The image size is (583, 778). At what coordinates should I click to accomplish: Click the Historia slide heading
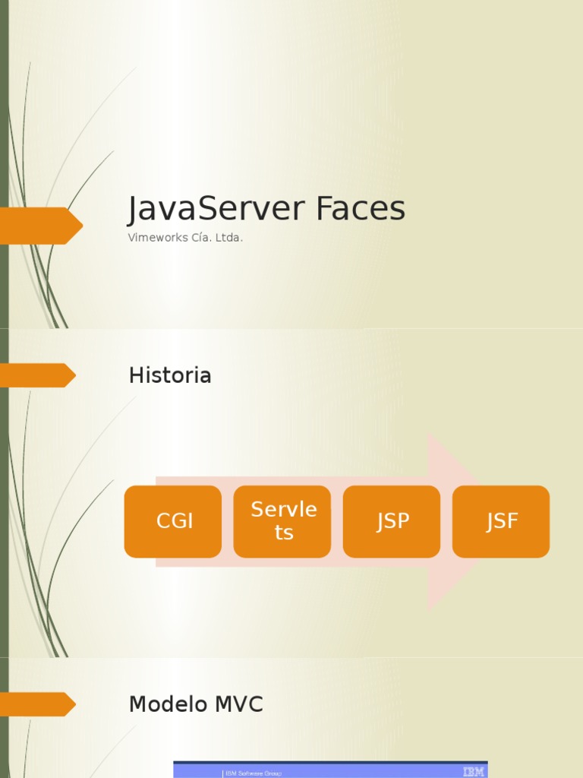coord(170,375)
